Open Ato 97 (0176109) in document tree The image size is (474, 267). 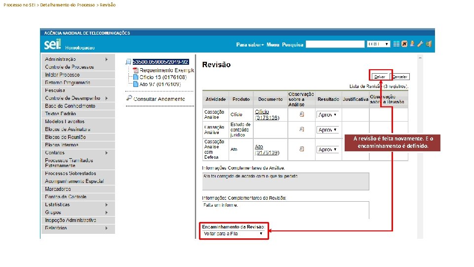[x=160, y=84]
